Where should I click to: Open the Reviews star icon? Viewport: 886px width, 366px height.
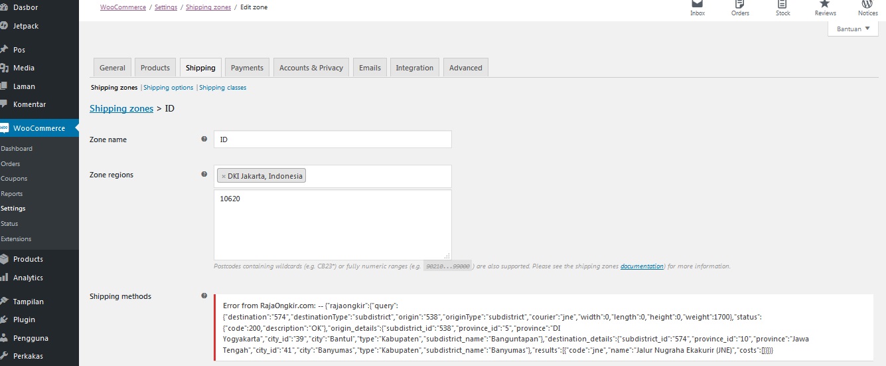click(825, 4)
